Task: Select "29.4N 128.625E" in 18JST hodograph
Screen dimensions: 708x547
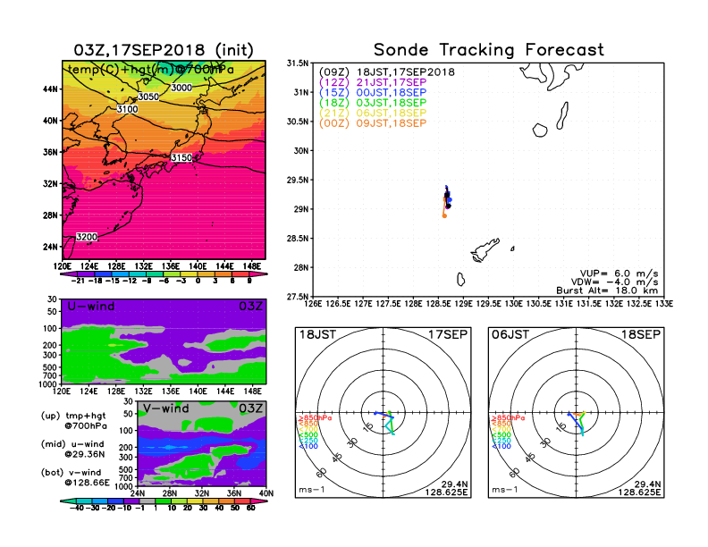Action: coord(446,488)
